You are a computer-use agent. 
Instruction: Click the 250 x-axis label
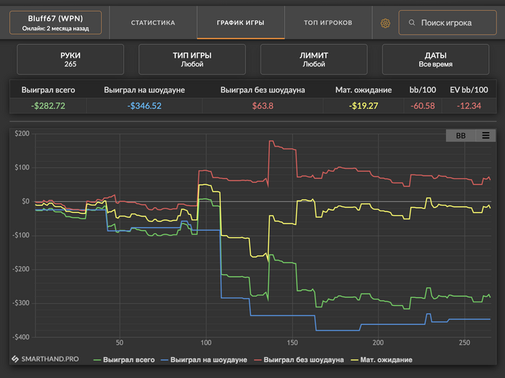(465, 343)
